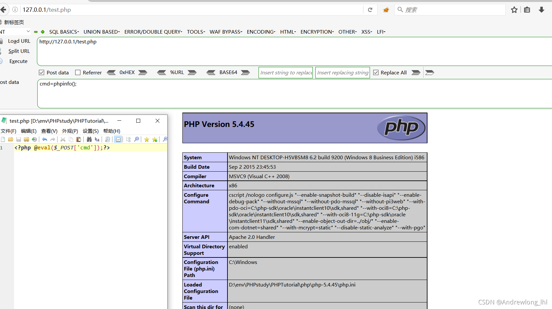Bookmark this page with the star icon

pos(514,10)
